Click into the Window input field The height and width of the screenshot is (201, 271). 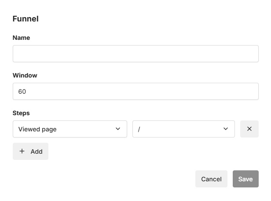tap(135, 92)
